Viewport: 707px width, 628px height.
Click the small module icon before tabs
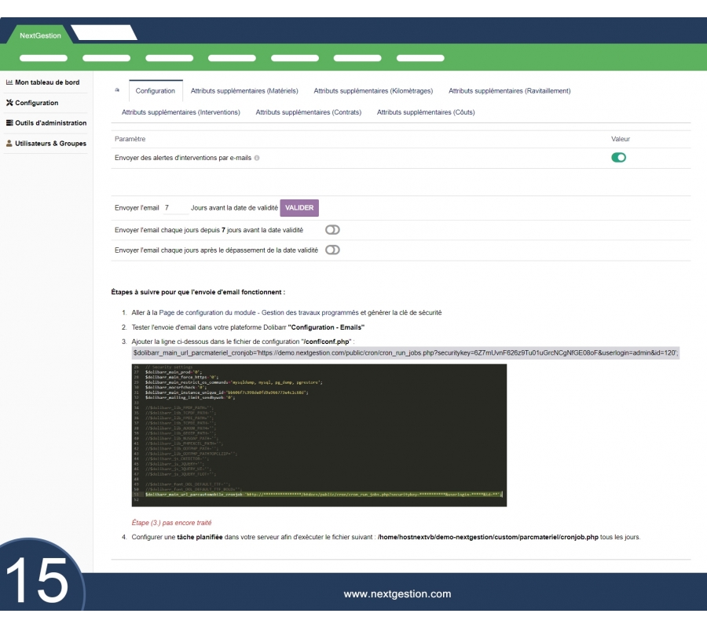tap(118, 90)
